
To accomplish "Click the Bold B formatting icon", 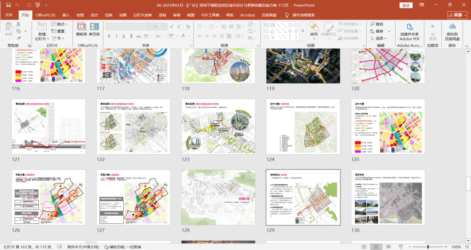I will (109, 36).
